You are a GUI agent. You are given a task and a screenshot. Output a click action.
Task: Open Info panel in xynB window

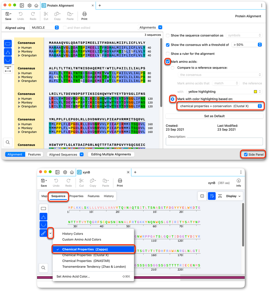coord(239,183)
